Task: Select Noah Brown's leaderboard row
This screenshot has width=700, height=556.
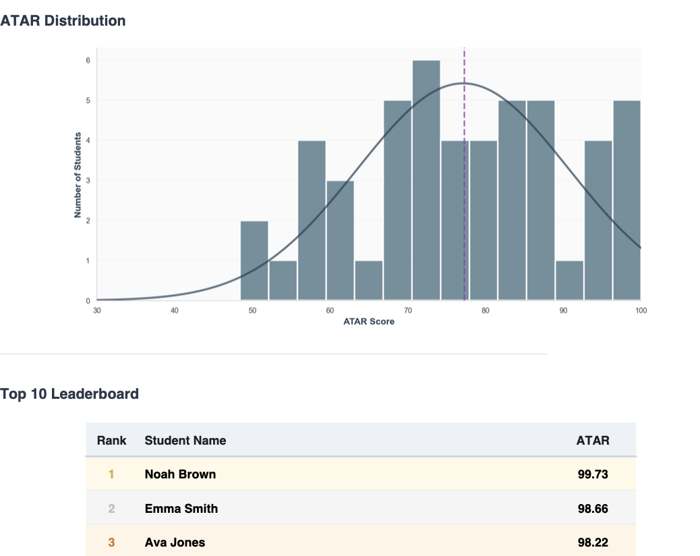Action: (x=337, y=474)
